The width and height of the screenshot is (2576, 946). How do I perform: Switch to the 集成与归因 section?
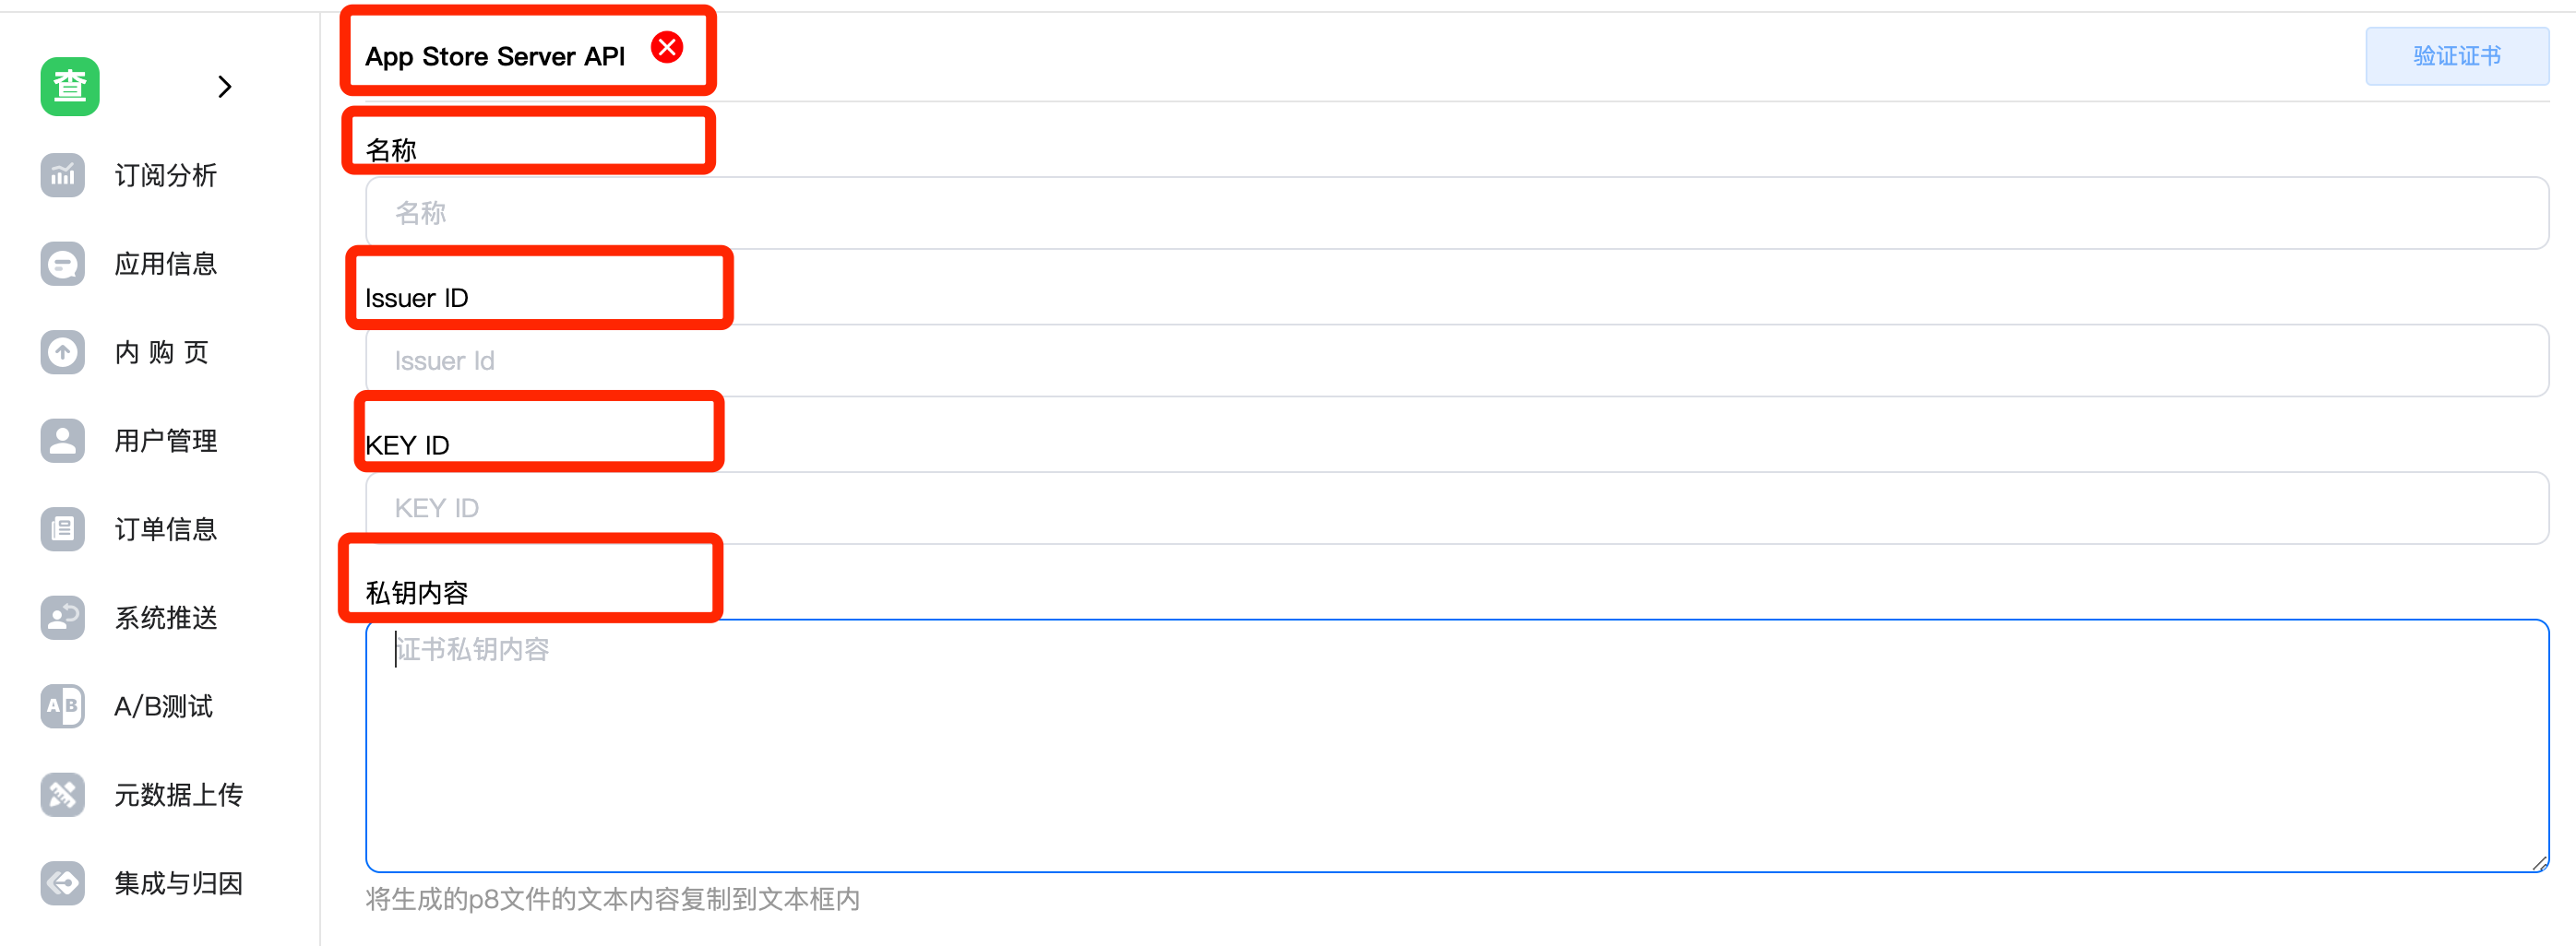178,883
